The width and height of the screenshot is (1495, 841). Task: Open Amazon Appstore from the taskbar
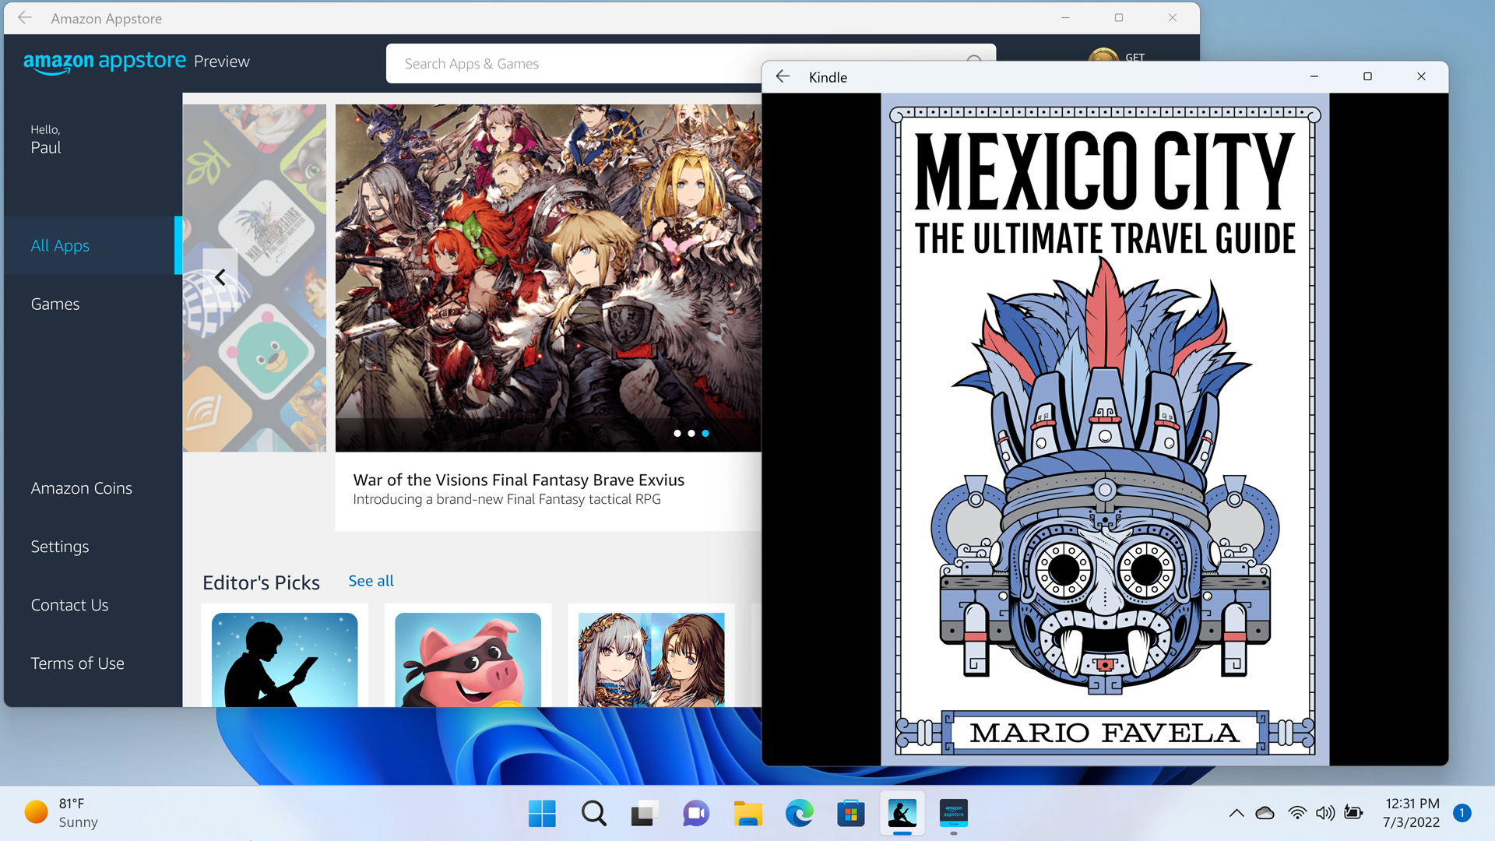click(x=954, y=814)
